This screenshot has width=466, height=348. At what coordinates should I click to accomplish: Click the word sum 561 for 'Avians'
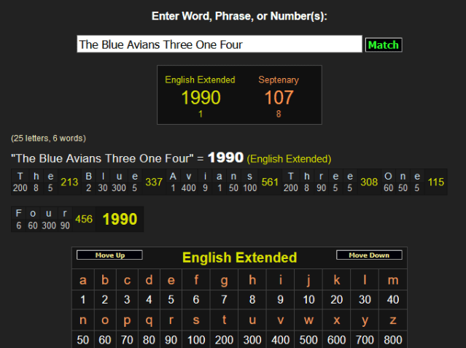[x=270, y=182]
